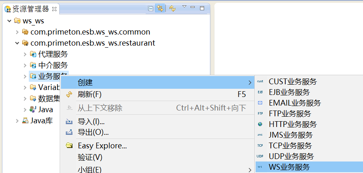Select the 代理服务 folder

click(x=53, y=54)
